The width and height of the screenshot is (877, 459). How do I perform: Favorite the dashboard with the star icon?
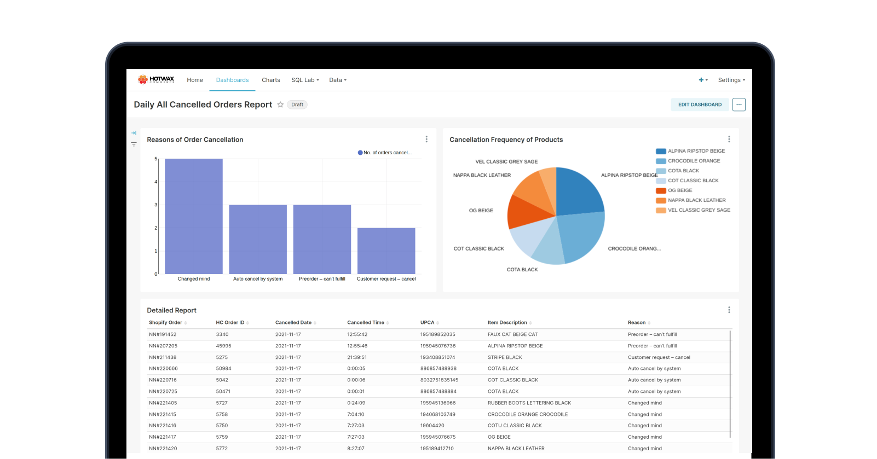(280, 104)
